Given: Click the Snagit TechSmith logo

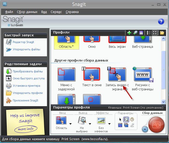Looking at the screenshot, I should pyautogui.click(x=13, y=21).
